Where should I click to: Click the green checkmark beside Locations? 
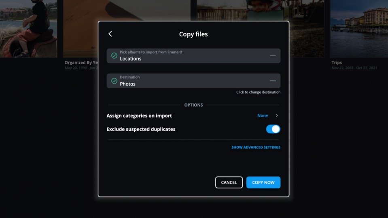[114, 56]
